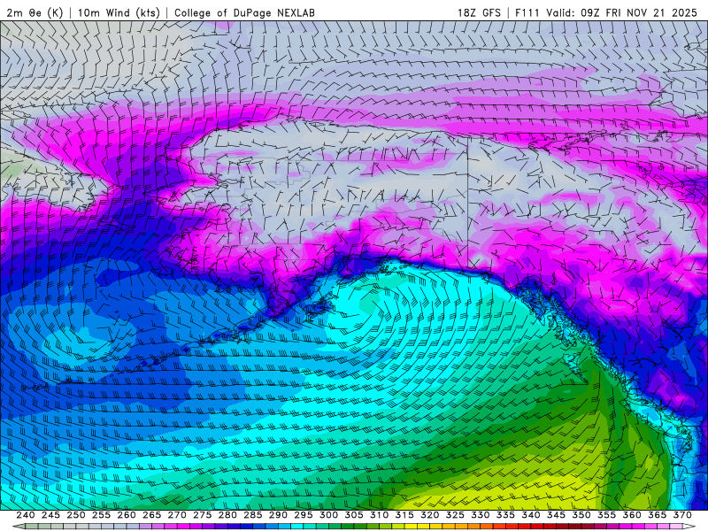Click the 355 color scale label
Image resolution: width=708 pixels, height=531 pixels.
tap(607, 515)
